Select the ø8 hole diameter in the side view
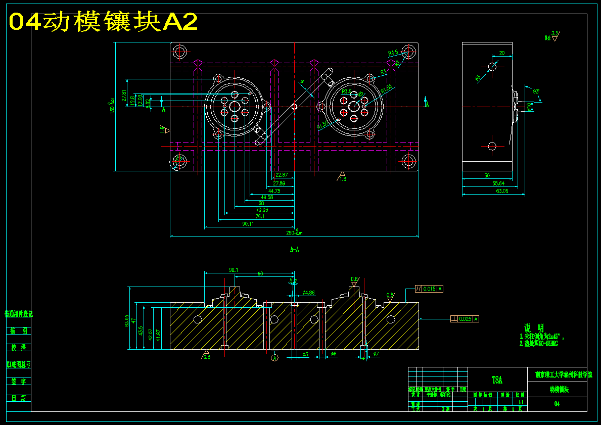 tap(478, 78)
